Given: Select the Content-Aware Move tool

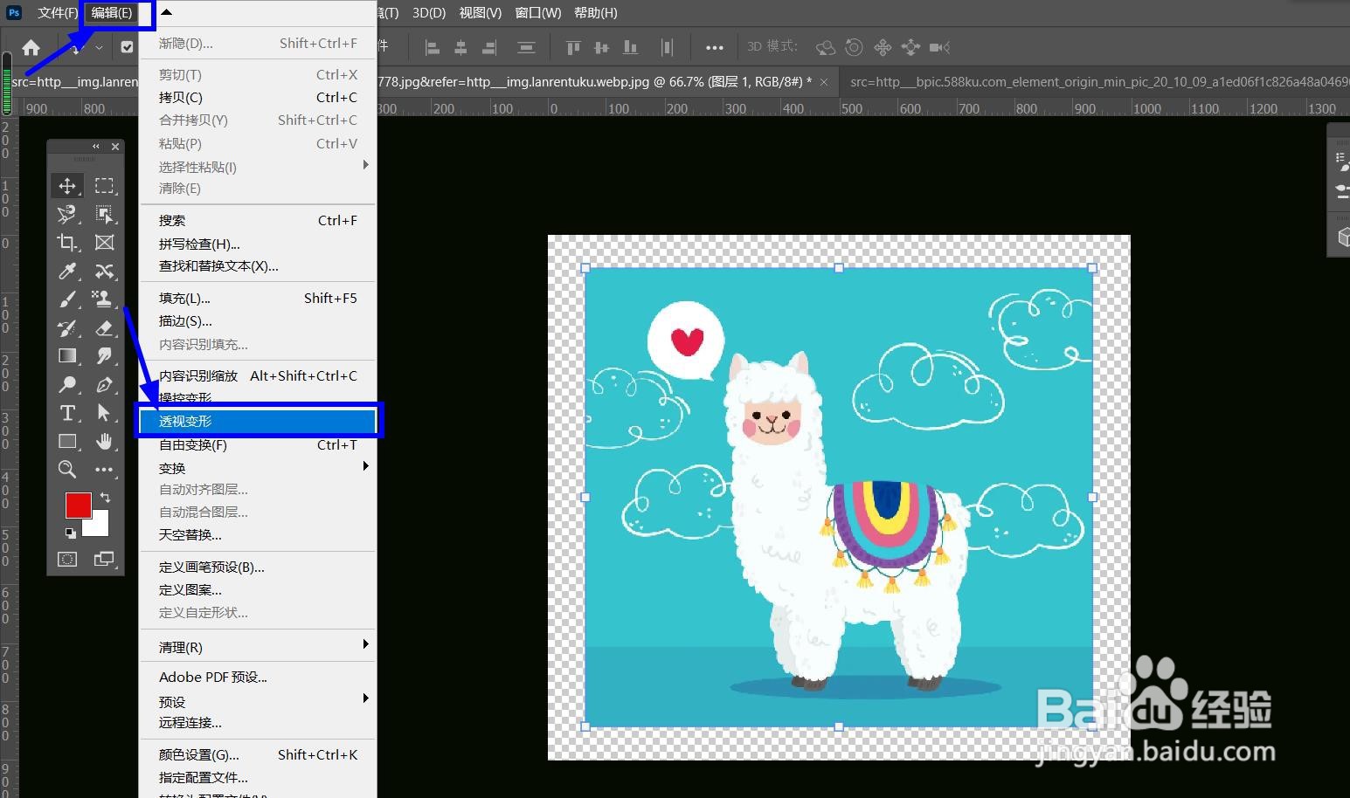Looking at the screenshot, I should pyautogui.click(x=104, y=271).
